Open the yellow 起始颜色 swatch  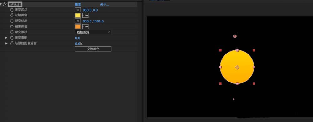[x=78, y=16]
